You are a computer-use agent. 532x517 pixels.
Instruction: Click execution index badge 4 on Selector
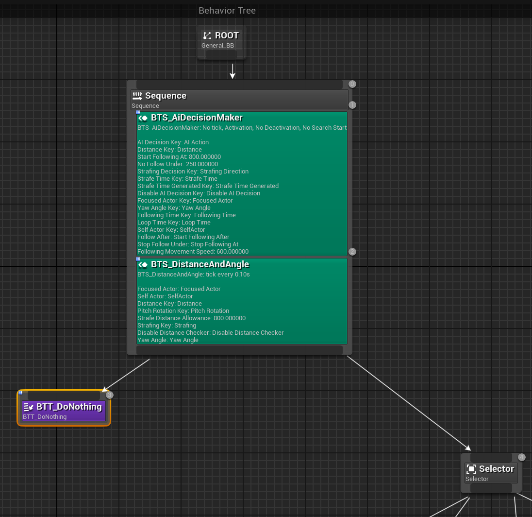click(521, 457)
